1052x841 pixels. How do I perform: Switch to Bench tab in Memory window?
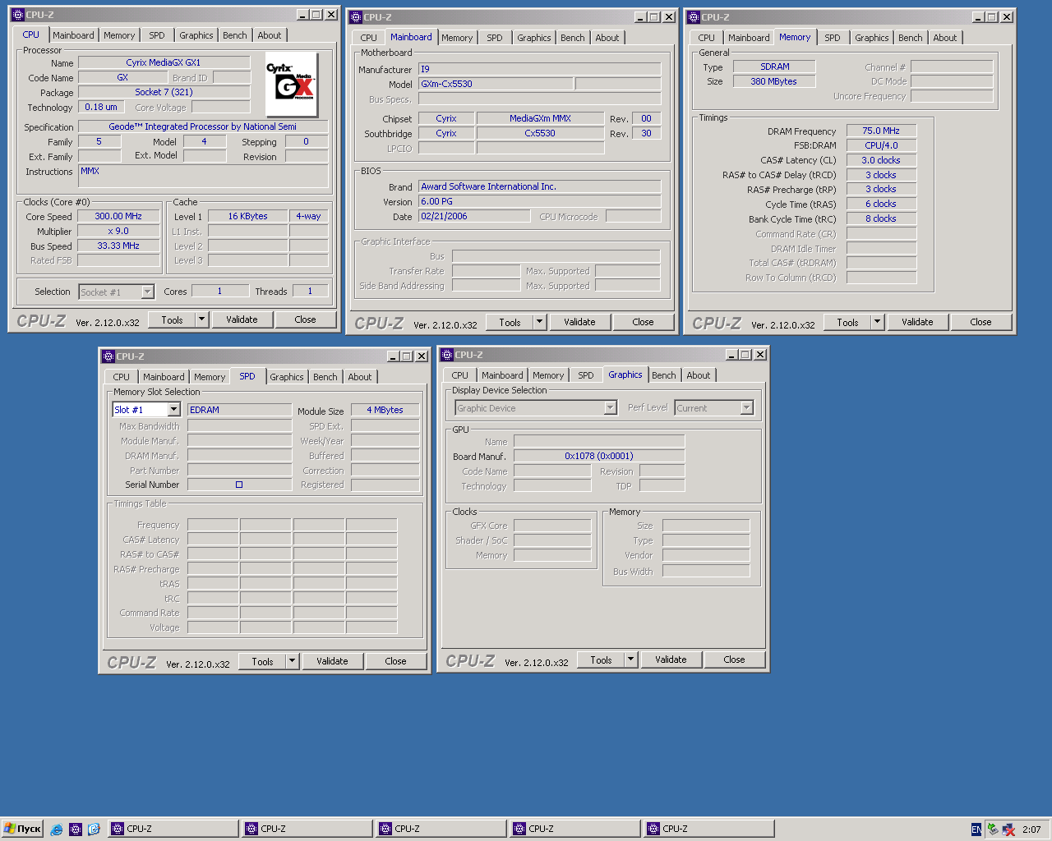[x=911, y=38]
